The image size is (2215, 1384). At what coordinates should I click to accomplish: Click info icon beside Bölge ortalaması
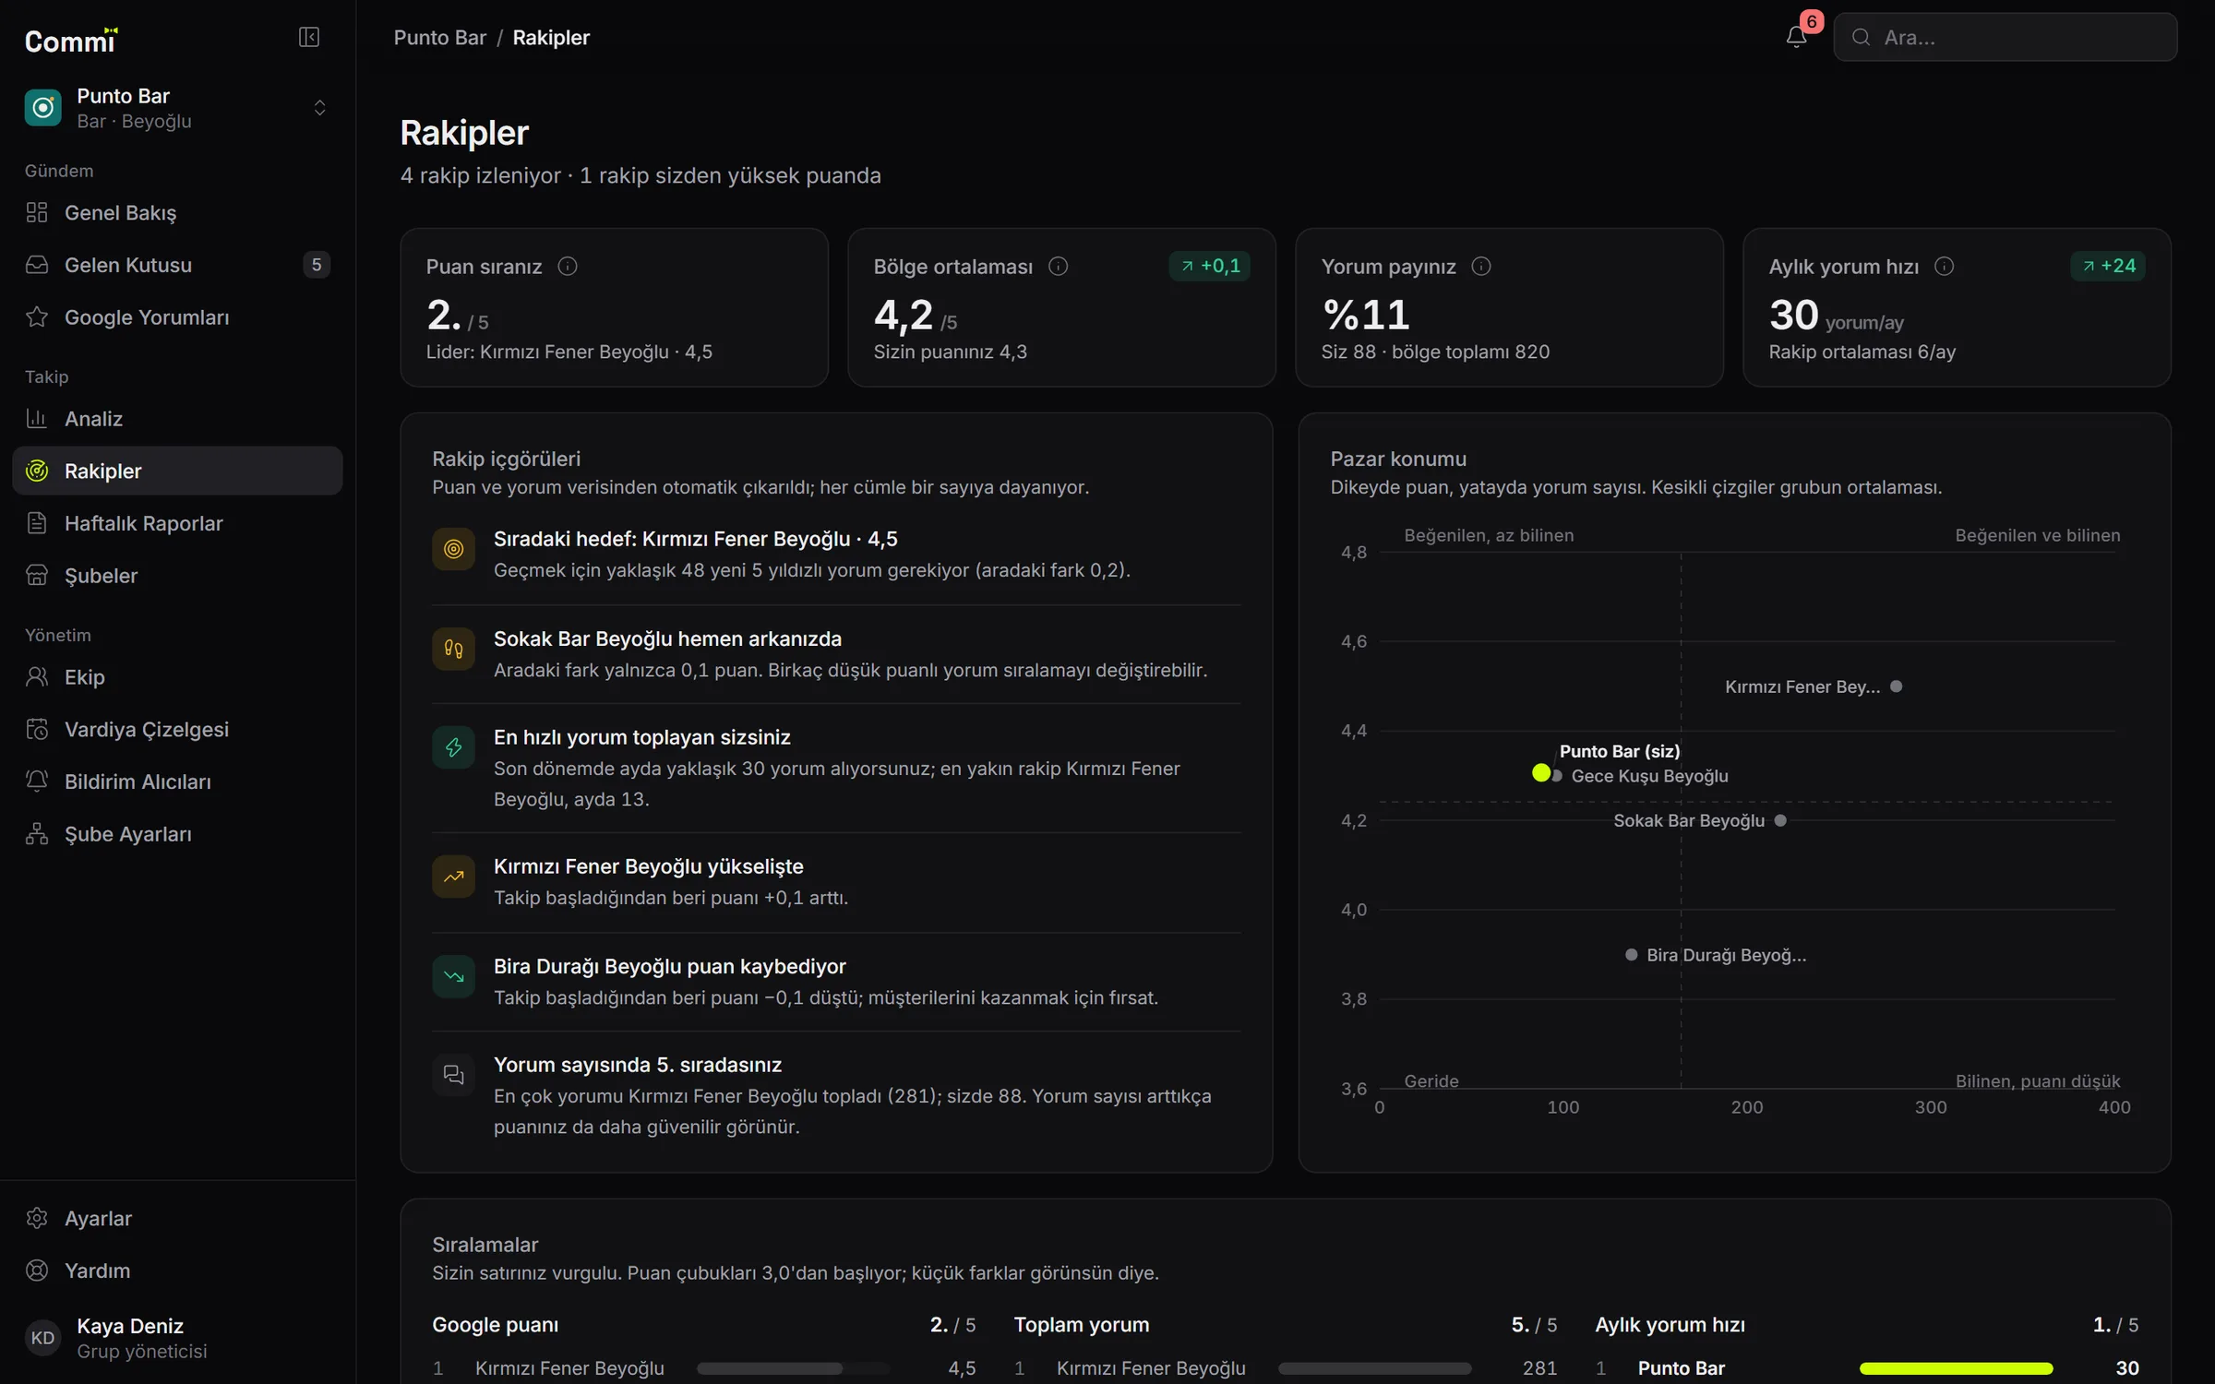(1059, 267)
